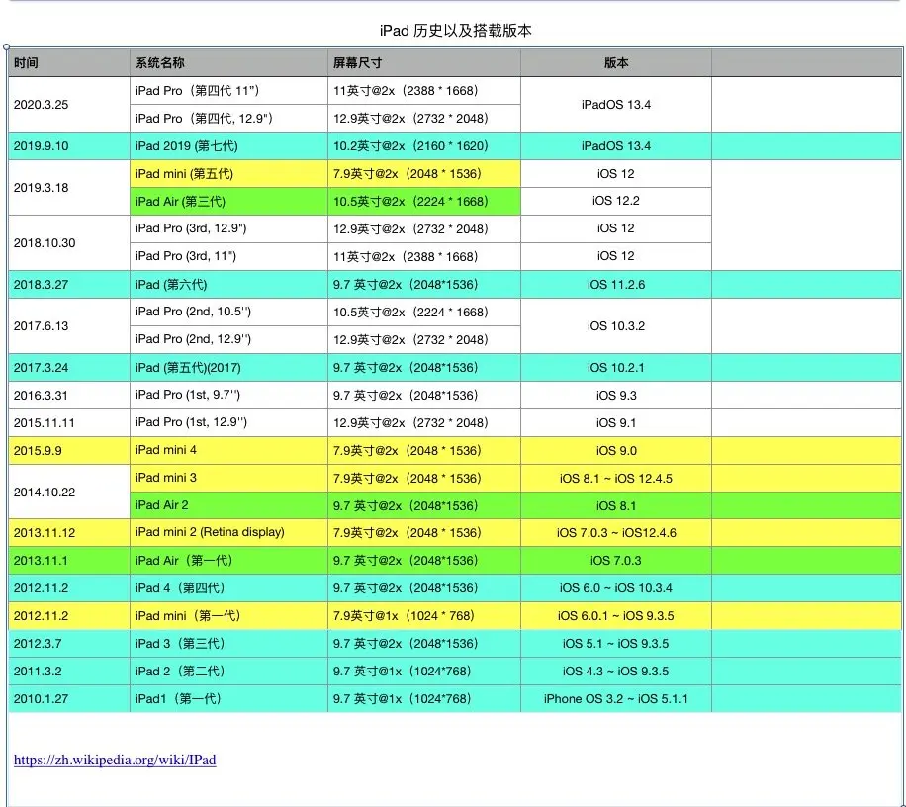Click green cell 'iPad Air (第三代)'
This screenshot has height=807, width=906.
228,202
